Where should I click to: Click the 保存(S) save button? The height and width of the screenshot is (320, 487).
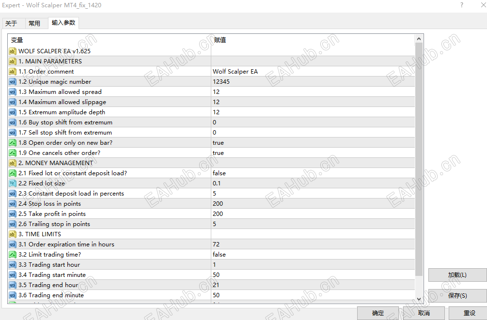click(457, 295)
